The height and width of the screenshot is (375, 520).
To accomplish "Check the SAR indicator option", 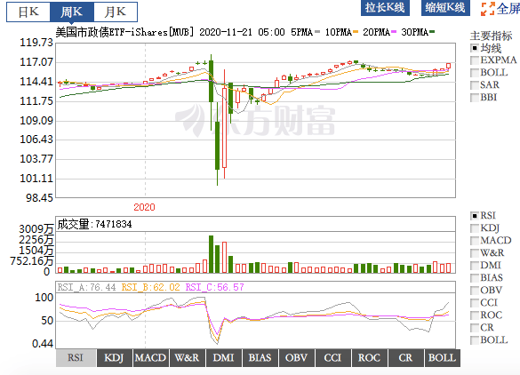I will [475, 85].
